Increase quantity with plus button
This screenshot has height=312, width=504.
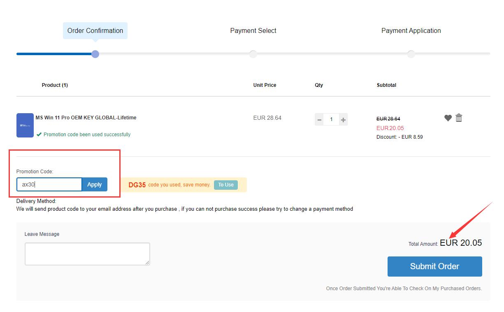pos(343,119)
